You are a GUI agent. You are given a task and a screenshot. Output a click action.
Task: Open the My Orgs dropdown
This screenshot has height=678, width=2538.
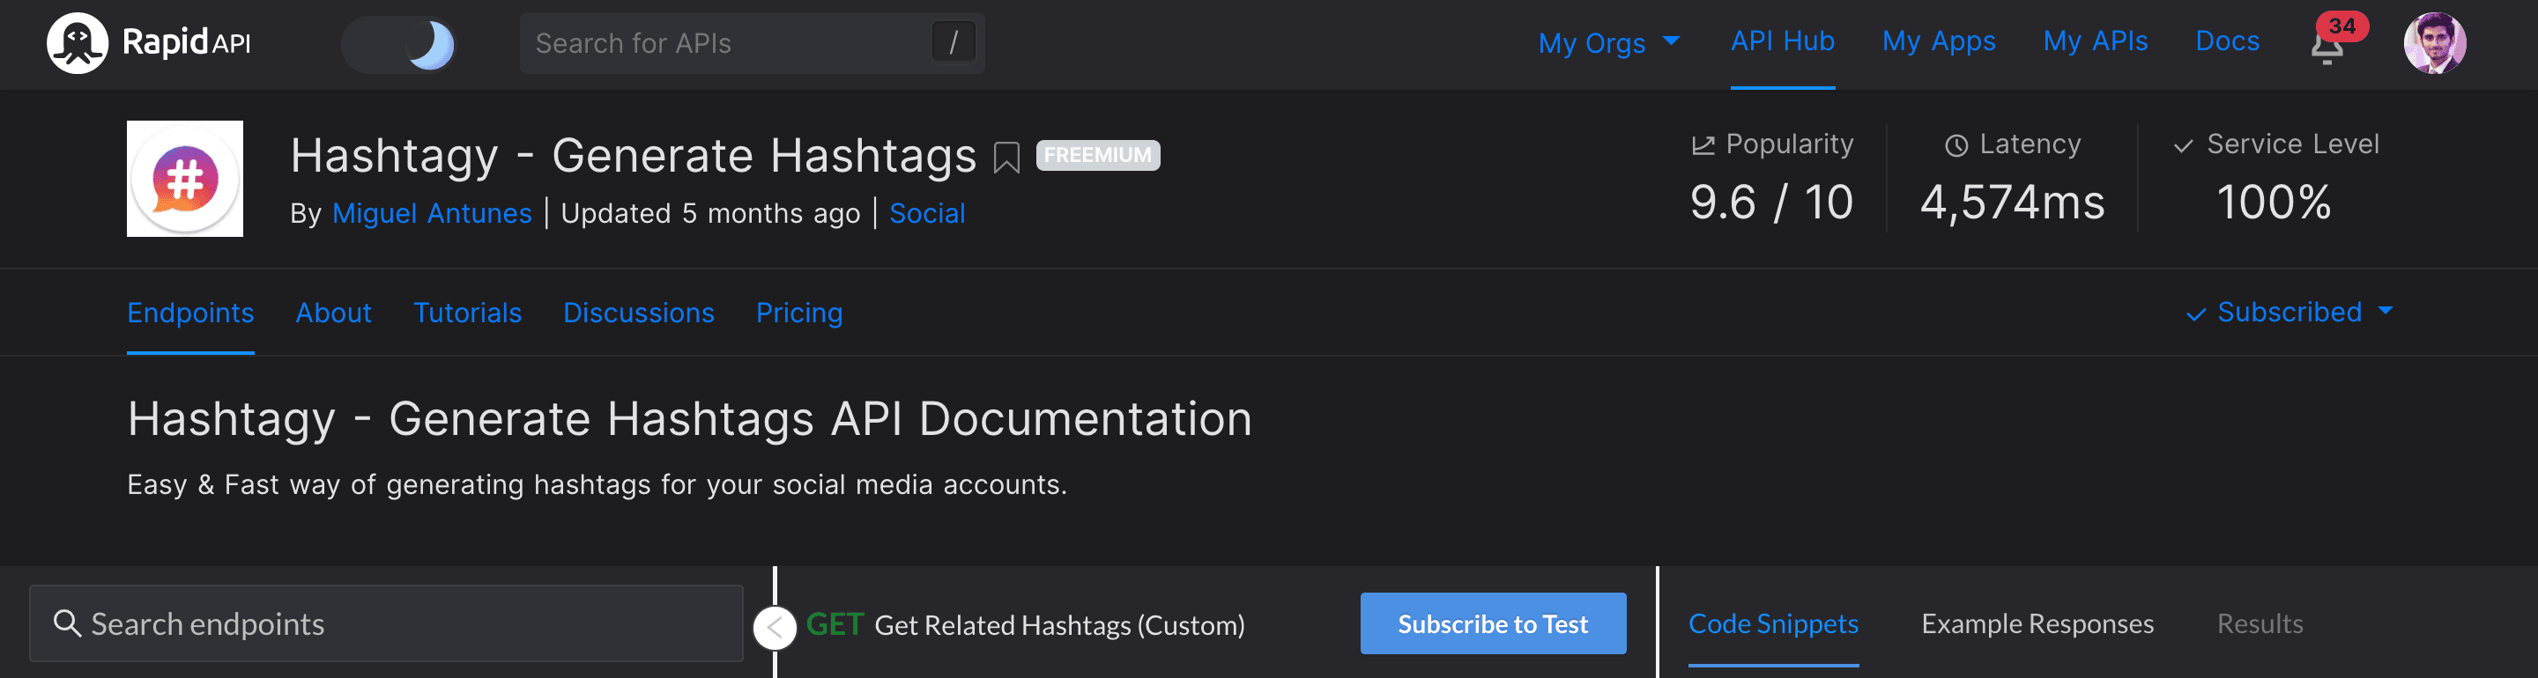pos(1608,42)
